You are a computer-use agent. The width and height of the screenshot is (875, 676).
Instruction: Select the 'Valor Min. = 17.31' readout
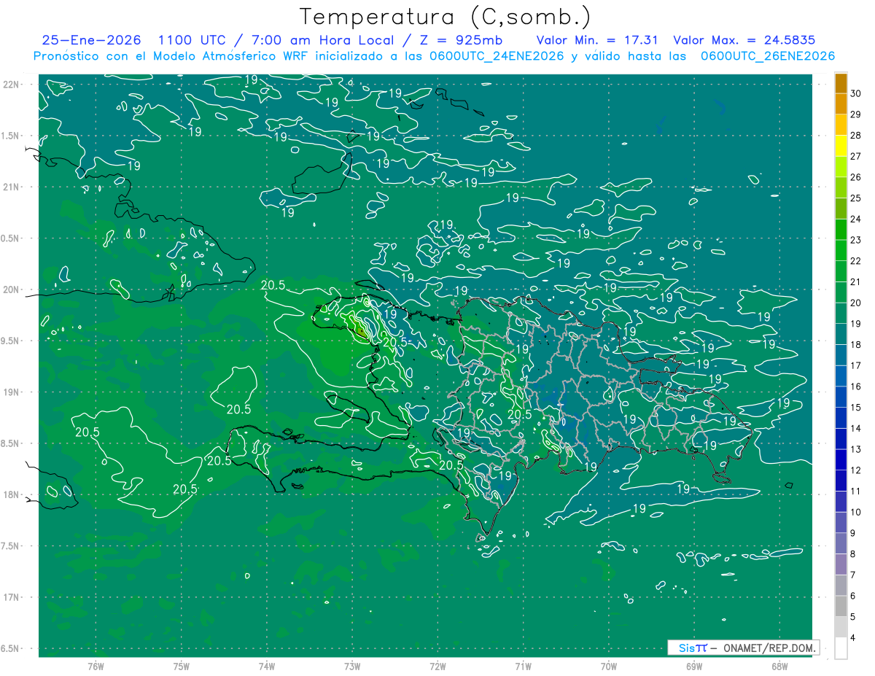click(x=598, y=40)
